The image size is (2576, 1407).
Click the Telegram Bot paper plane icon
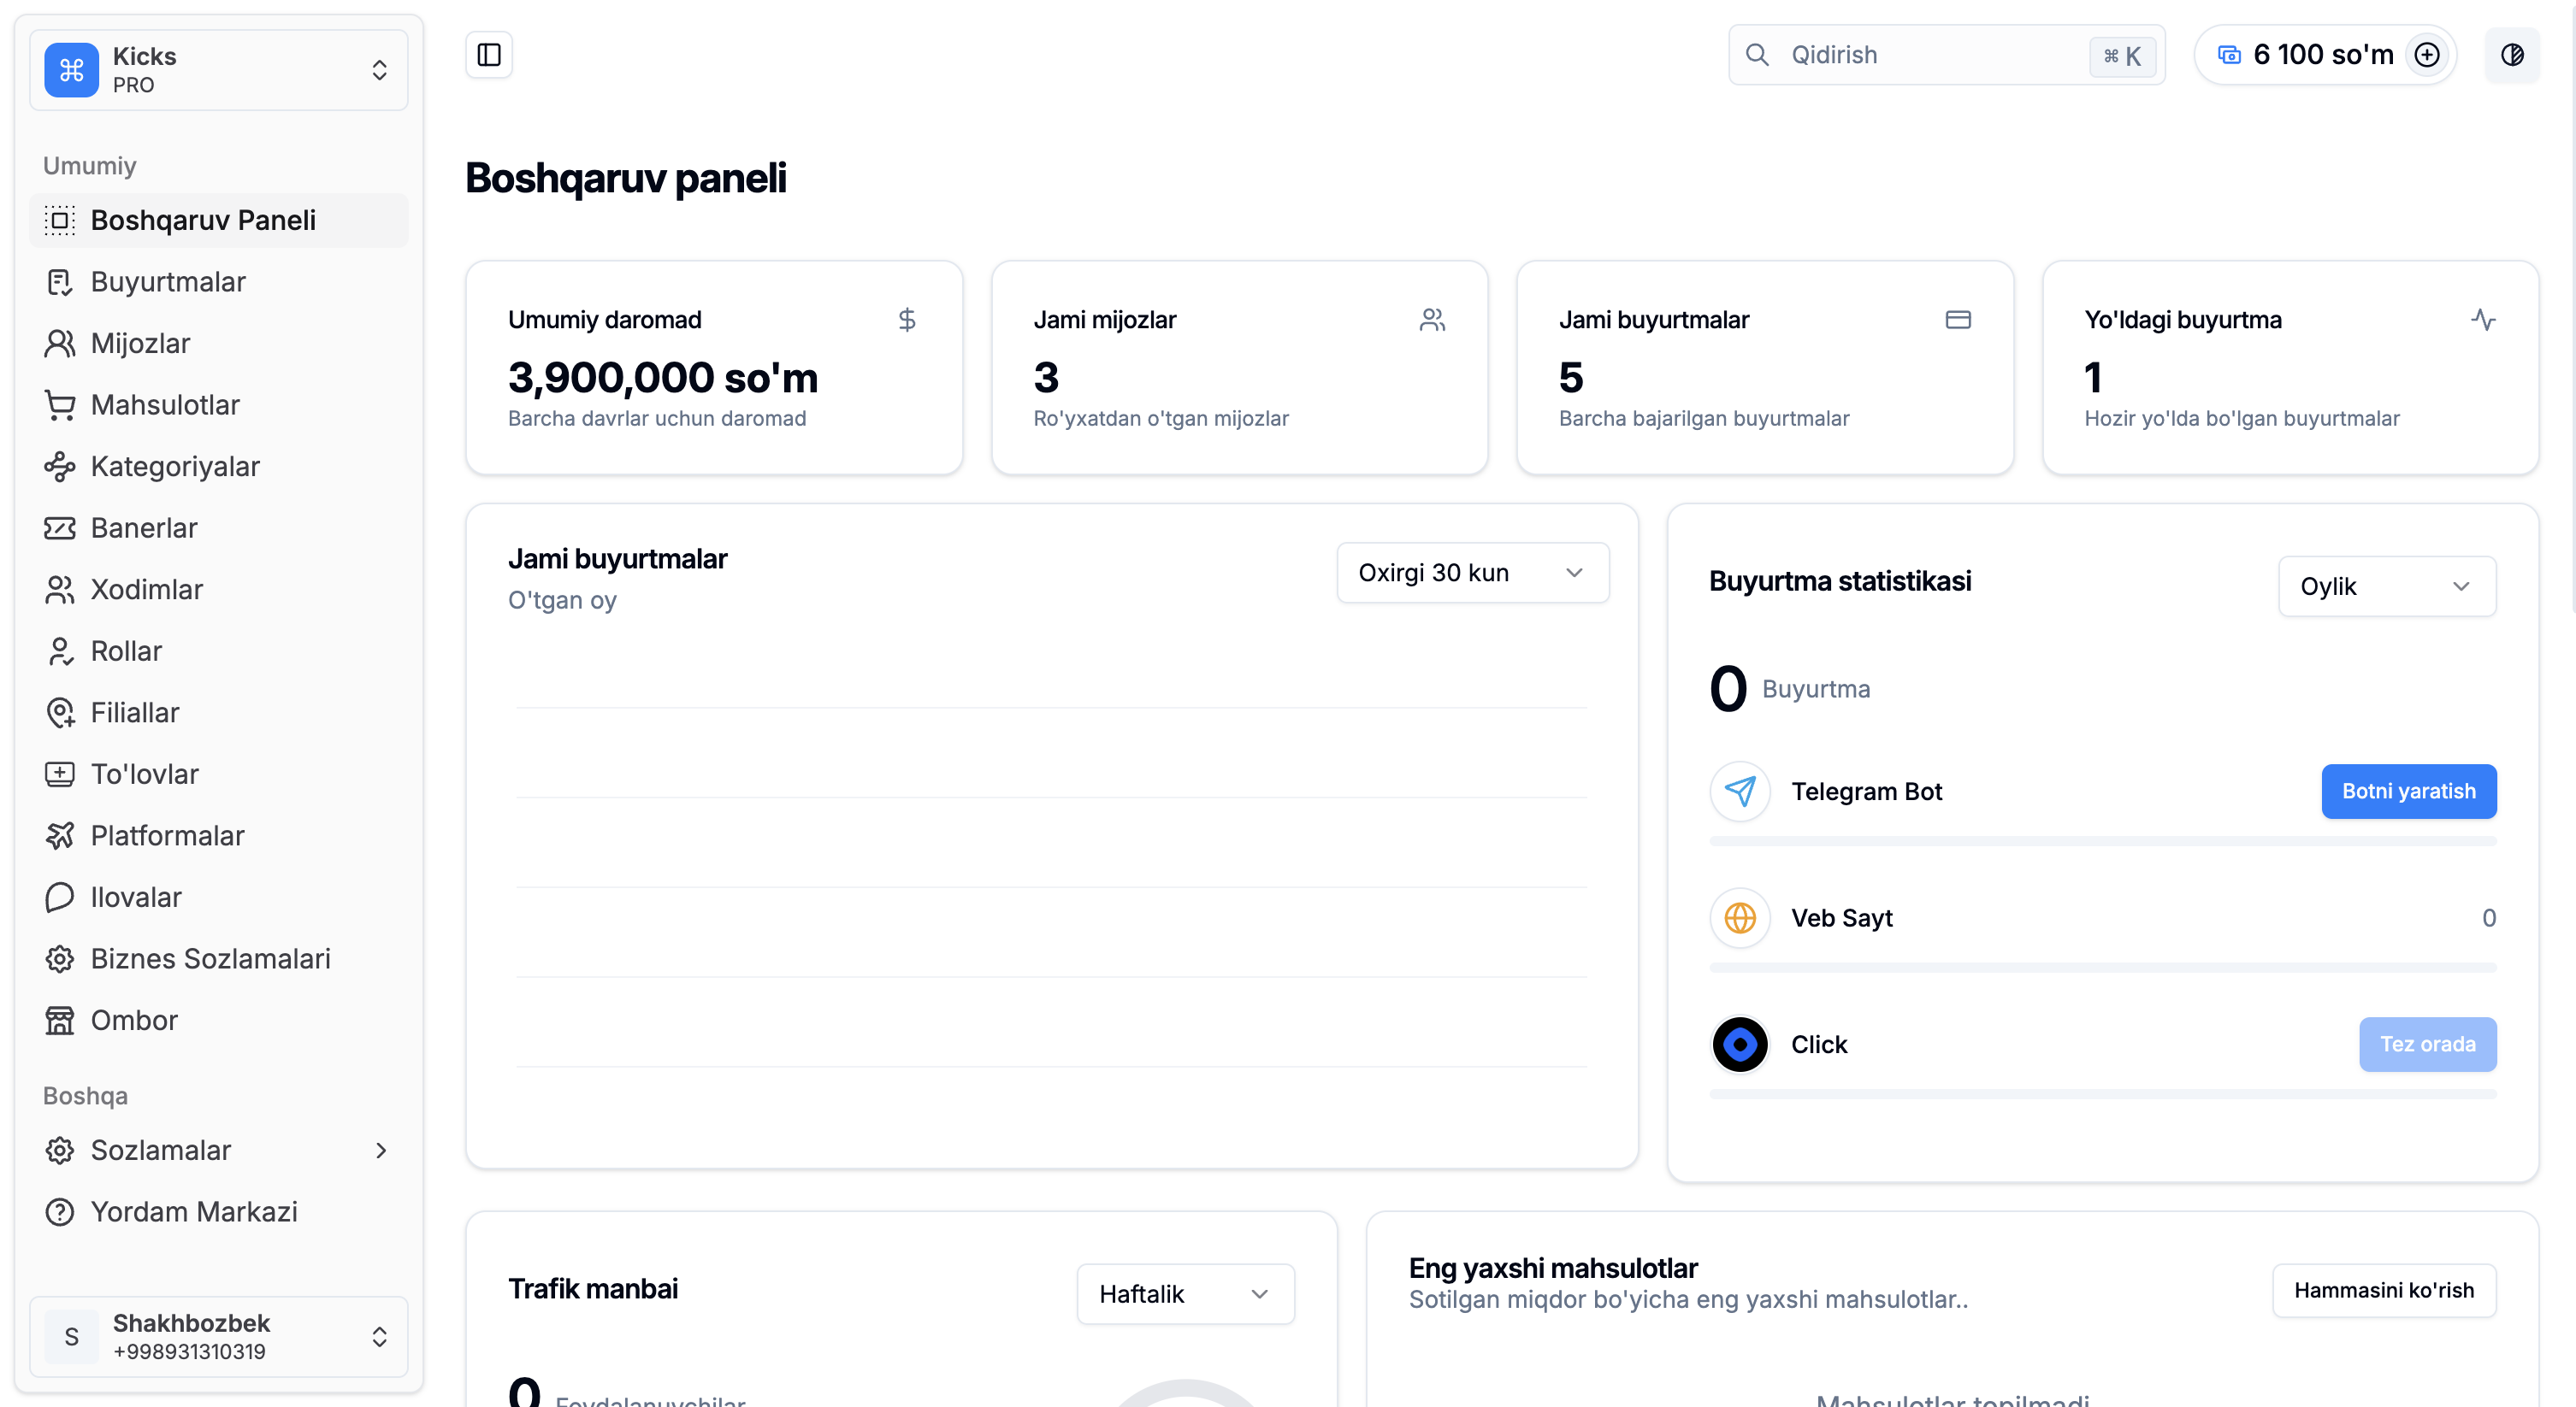1740,792
